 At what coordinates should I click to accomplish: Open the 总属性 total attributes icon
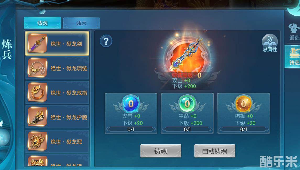(270, 43)
